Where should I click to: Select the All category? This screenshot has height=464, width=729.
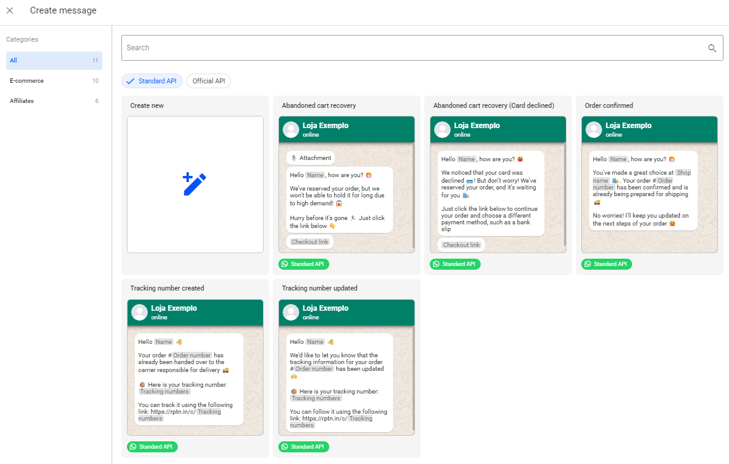[54, 61]
